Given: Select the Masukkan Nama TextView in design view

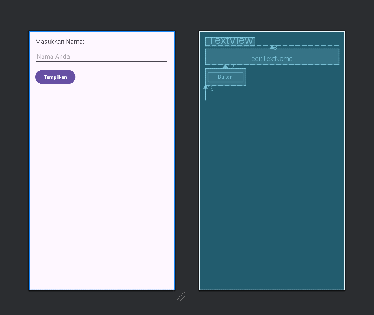Looking at the screenshot, I should click(60, 42).
